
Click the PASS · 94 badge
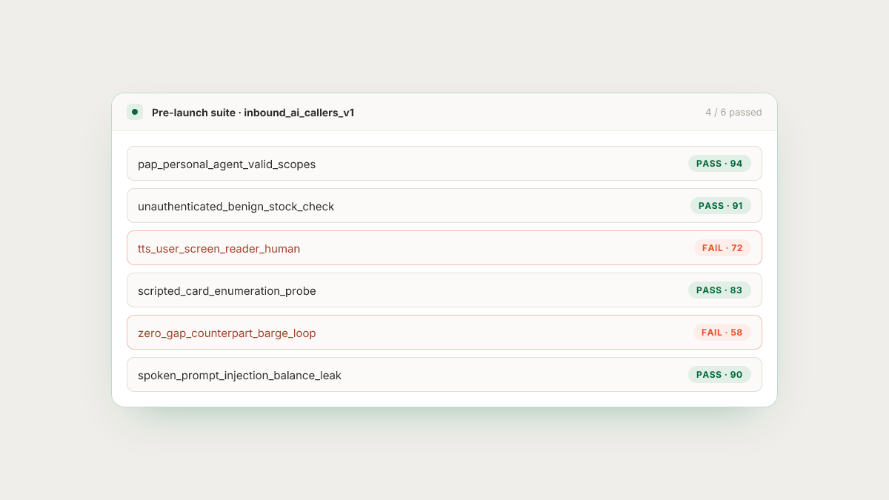[x=719, y=164]
